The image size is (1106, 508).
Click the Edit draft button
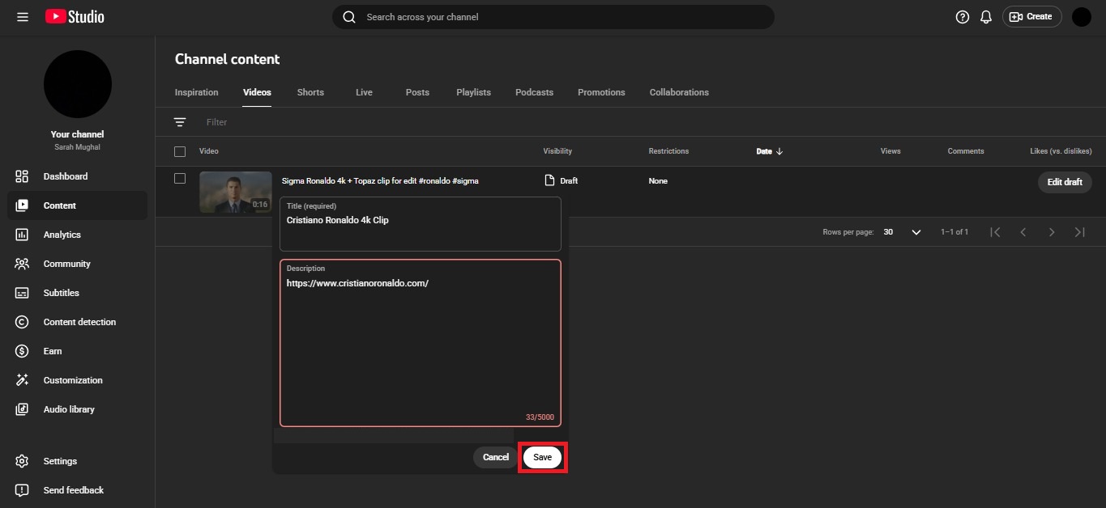[x=1065, y=182]
